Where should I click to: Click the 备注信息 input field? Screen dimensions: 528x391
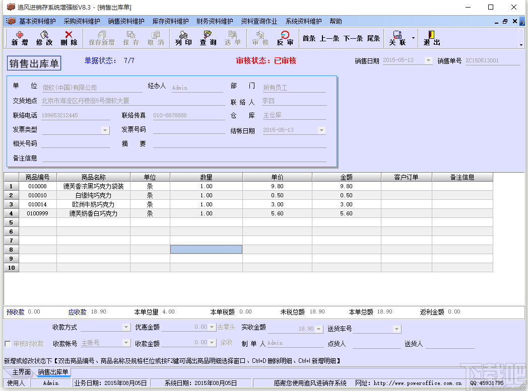(184, 158)
